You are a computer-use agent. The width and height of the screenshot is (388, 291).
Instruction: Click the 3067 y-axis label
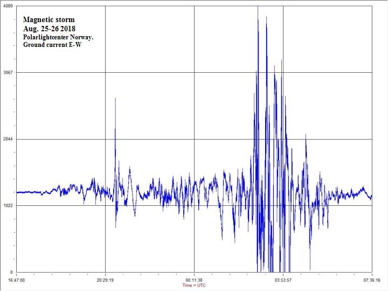[x=8, y=73]
